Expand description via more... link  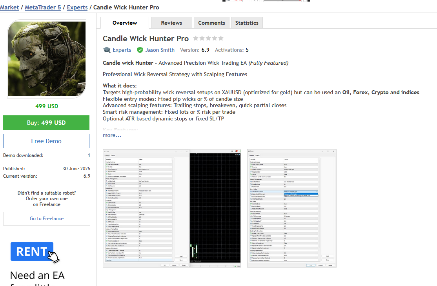[x=112, y=135]
